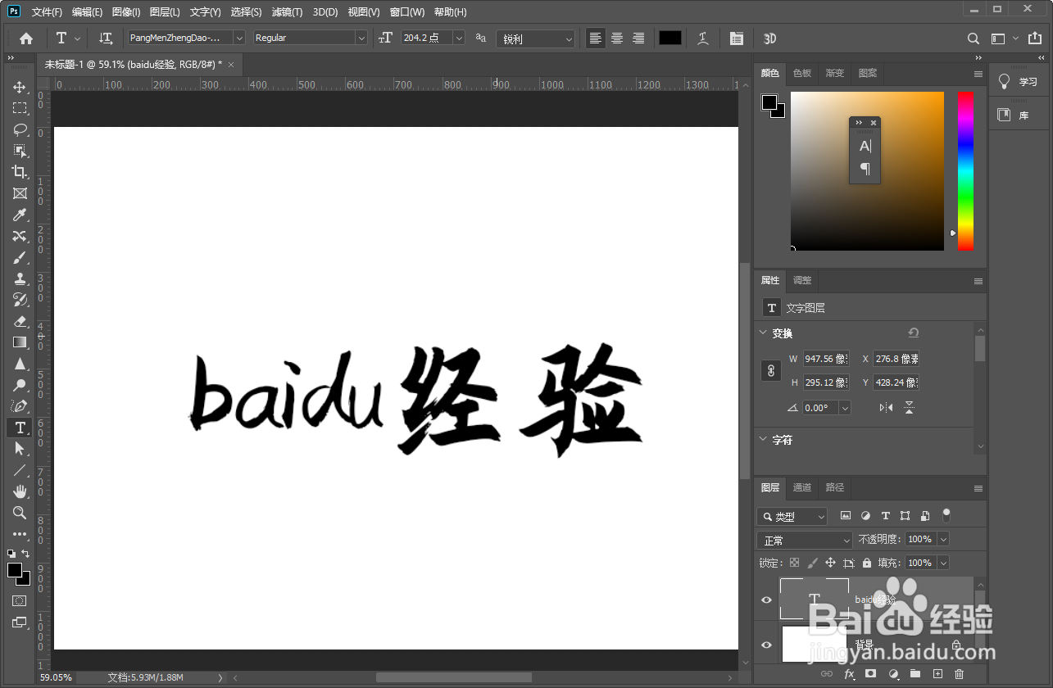Click the W width input field
Viewport: 1053px width, 688px height.
(x=826, y=359)
